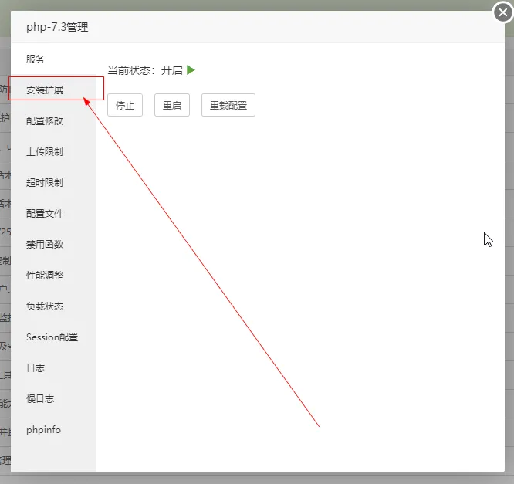Click the 重载配置 button

[228, 105]
